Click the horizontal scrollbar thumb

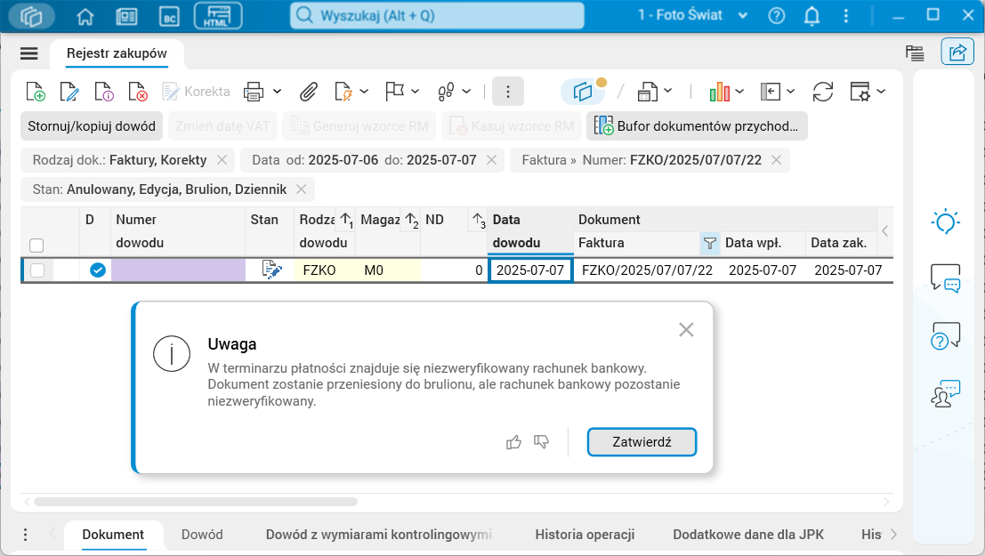click(196, 502)
